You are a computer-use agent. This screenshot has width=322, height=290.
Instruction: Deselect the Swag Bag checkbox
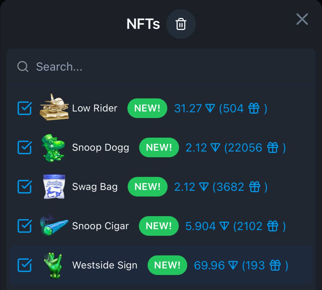[x=24, y=187]
